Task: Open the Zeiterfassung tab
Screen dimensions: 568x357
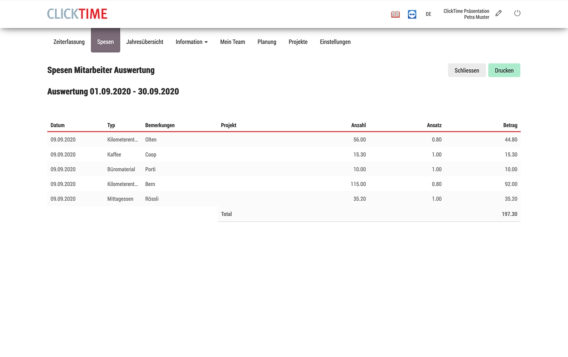Action: click(69, 42)
